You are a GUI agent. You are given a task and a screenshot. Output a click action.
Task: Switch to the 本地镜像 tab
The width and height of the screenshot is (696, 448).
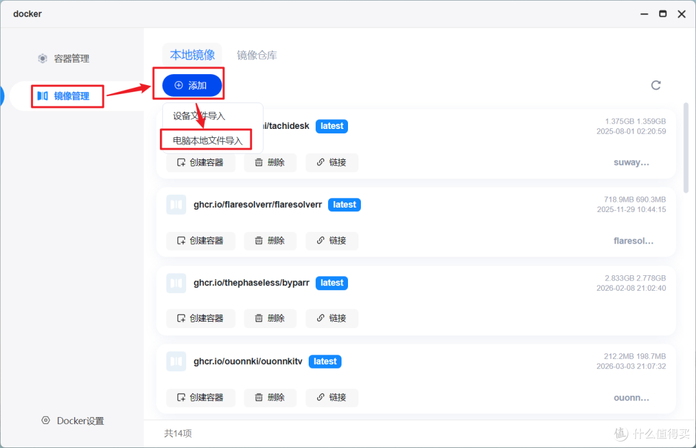[192, 55]
